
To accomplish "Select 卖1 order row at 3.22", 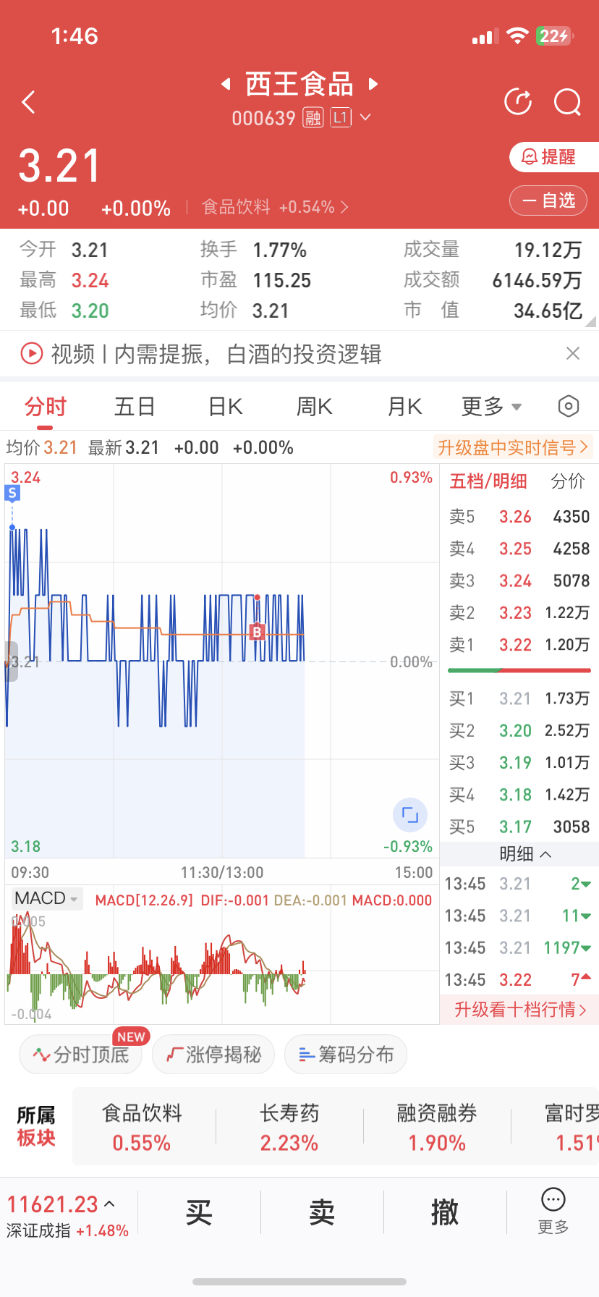I will [x=519, y=645].
